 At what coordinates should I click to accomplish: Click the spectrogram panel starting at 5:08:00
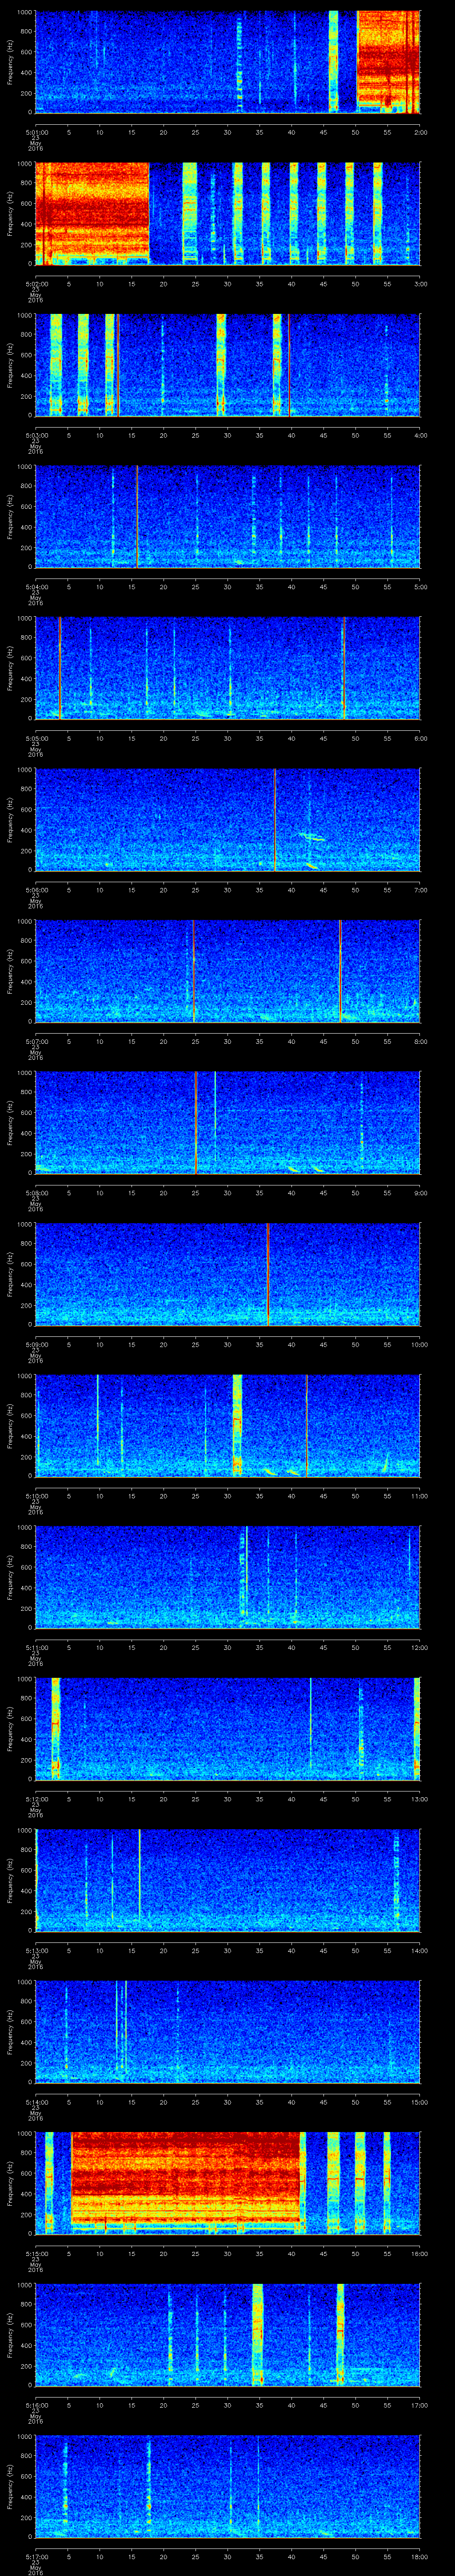228,1123
